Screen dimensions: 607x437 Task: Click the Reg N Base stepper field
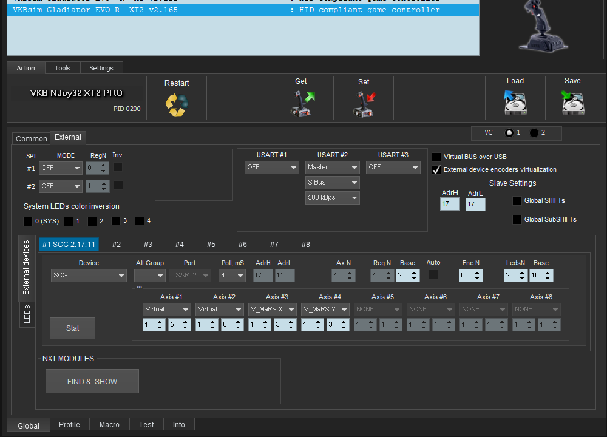coord(408,275)
